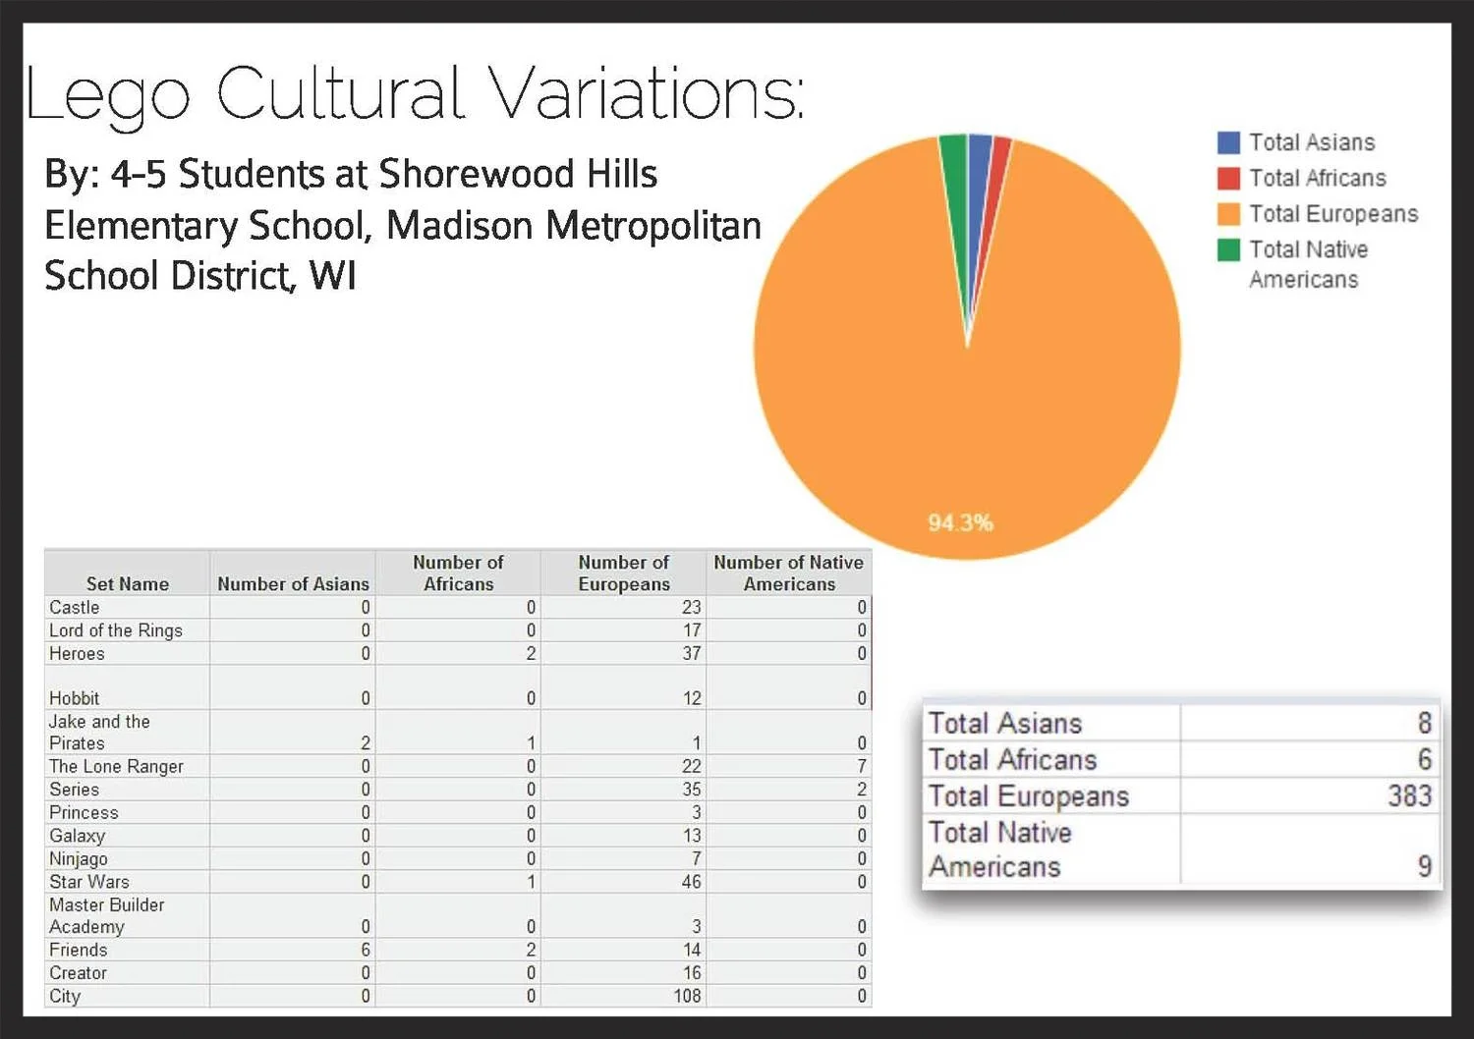Click the Europeans value 7 in Ninjago row

click(x=697, y=858)
